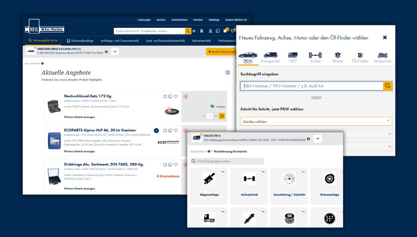Select the NFZ tab
The image size is (417, 237).
click(x=293, y=58)
